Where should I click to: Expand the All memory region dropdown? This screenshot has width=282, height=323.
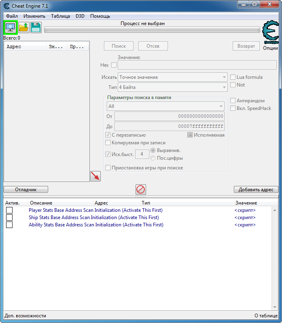pyautogui.click(x=165, y=106)
